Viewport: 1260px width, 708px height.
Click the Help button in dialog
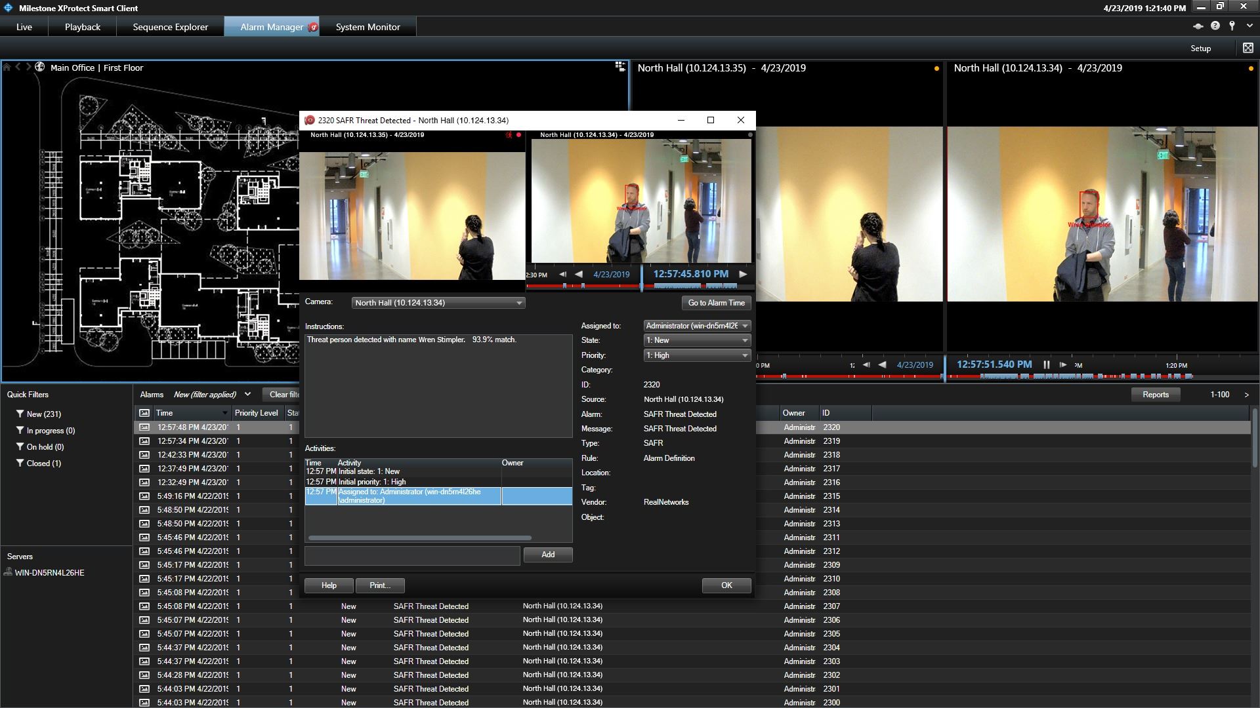pos(329,585)
